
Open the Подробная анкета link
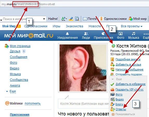[128, 59]
